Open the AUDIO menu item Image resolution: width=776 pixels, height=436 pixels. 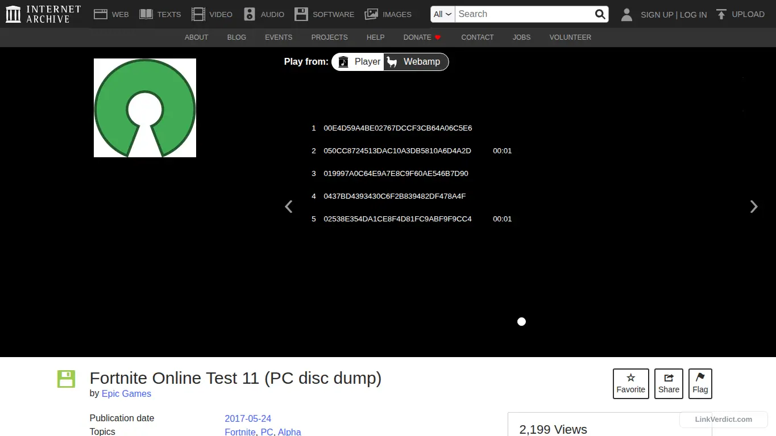[x=272, y=15]
